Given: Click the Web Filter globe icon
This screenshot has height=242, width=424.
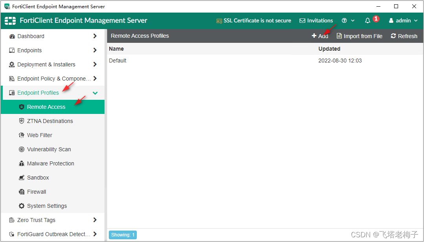Looking at the screenshot, I should (x=22, y=135).
